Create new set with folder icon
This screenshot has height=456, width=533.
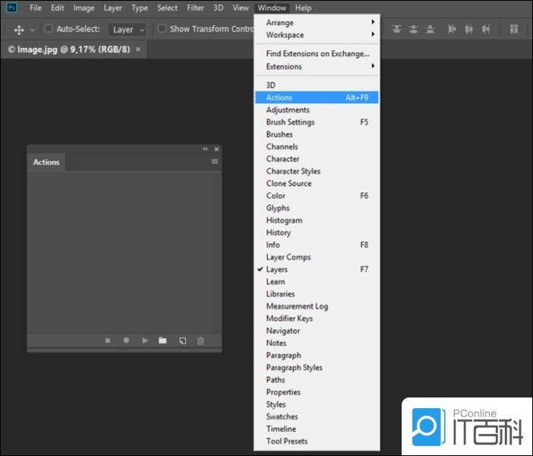pos(162,340)
